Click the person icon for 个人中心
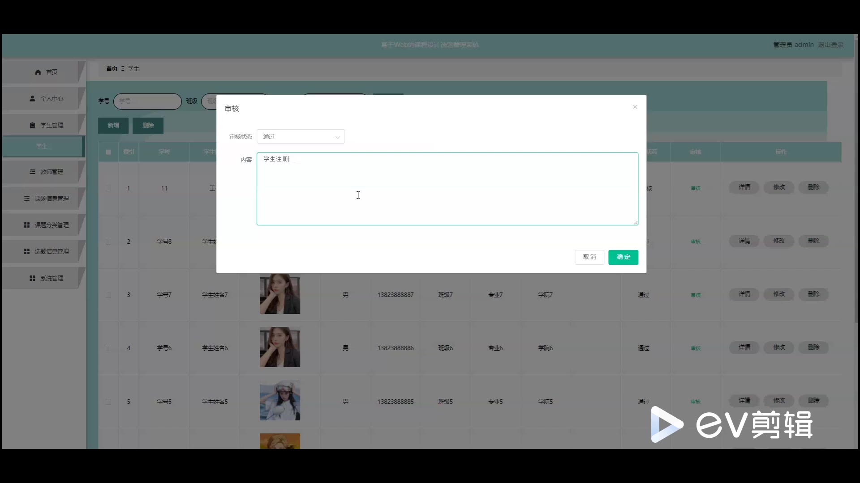 tap(32, 98)
